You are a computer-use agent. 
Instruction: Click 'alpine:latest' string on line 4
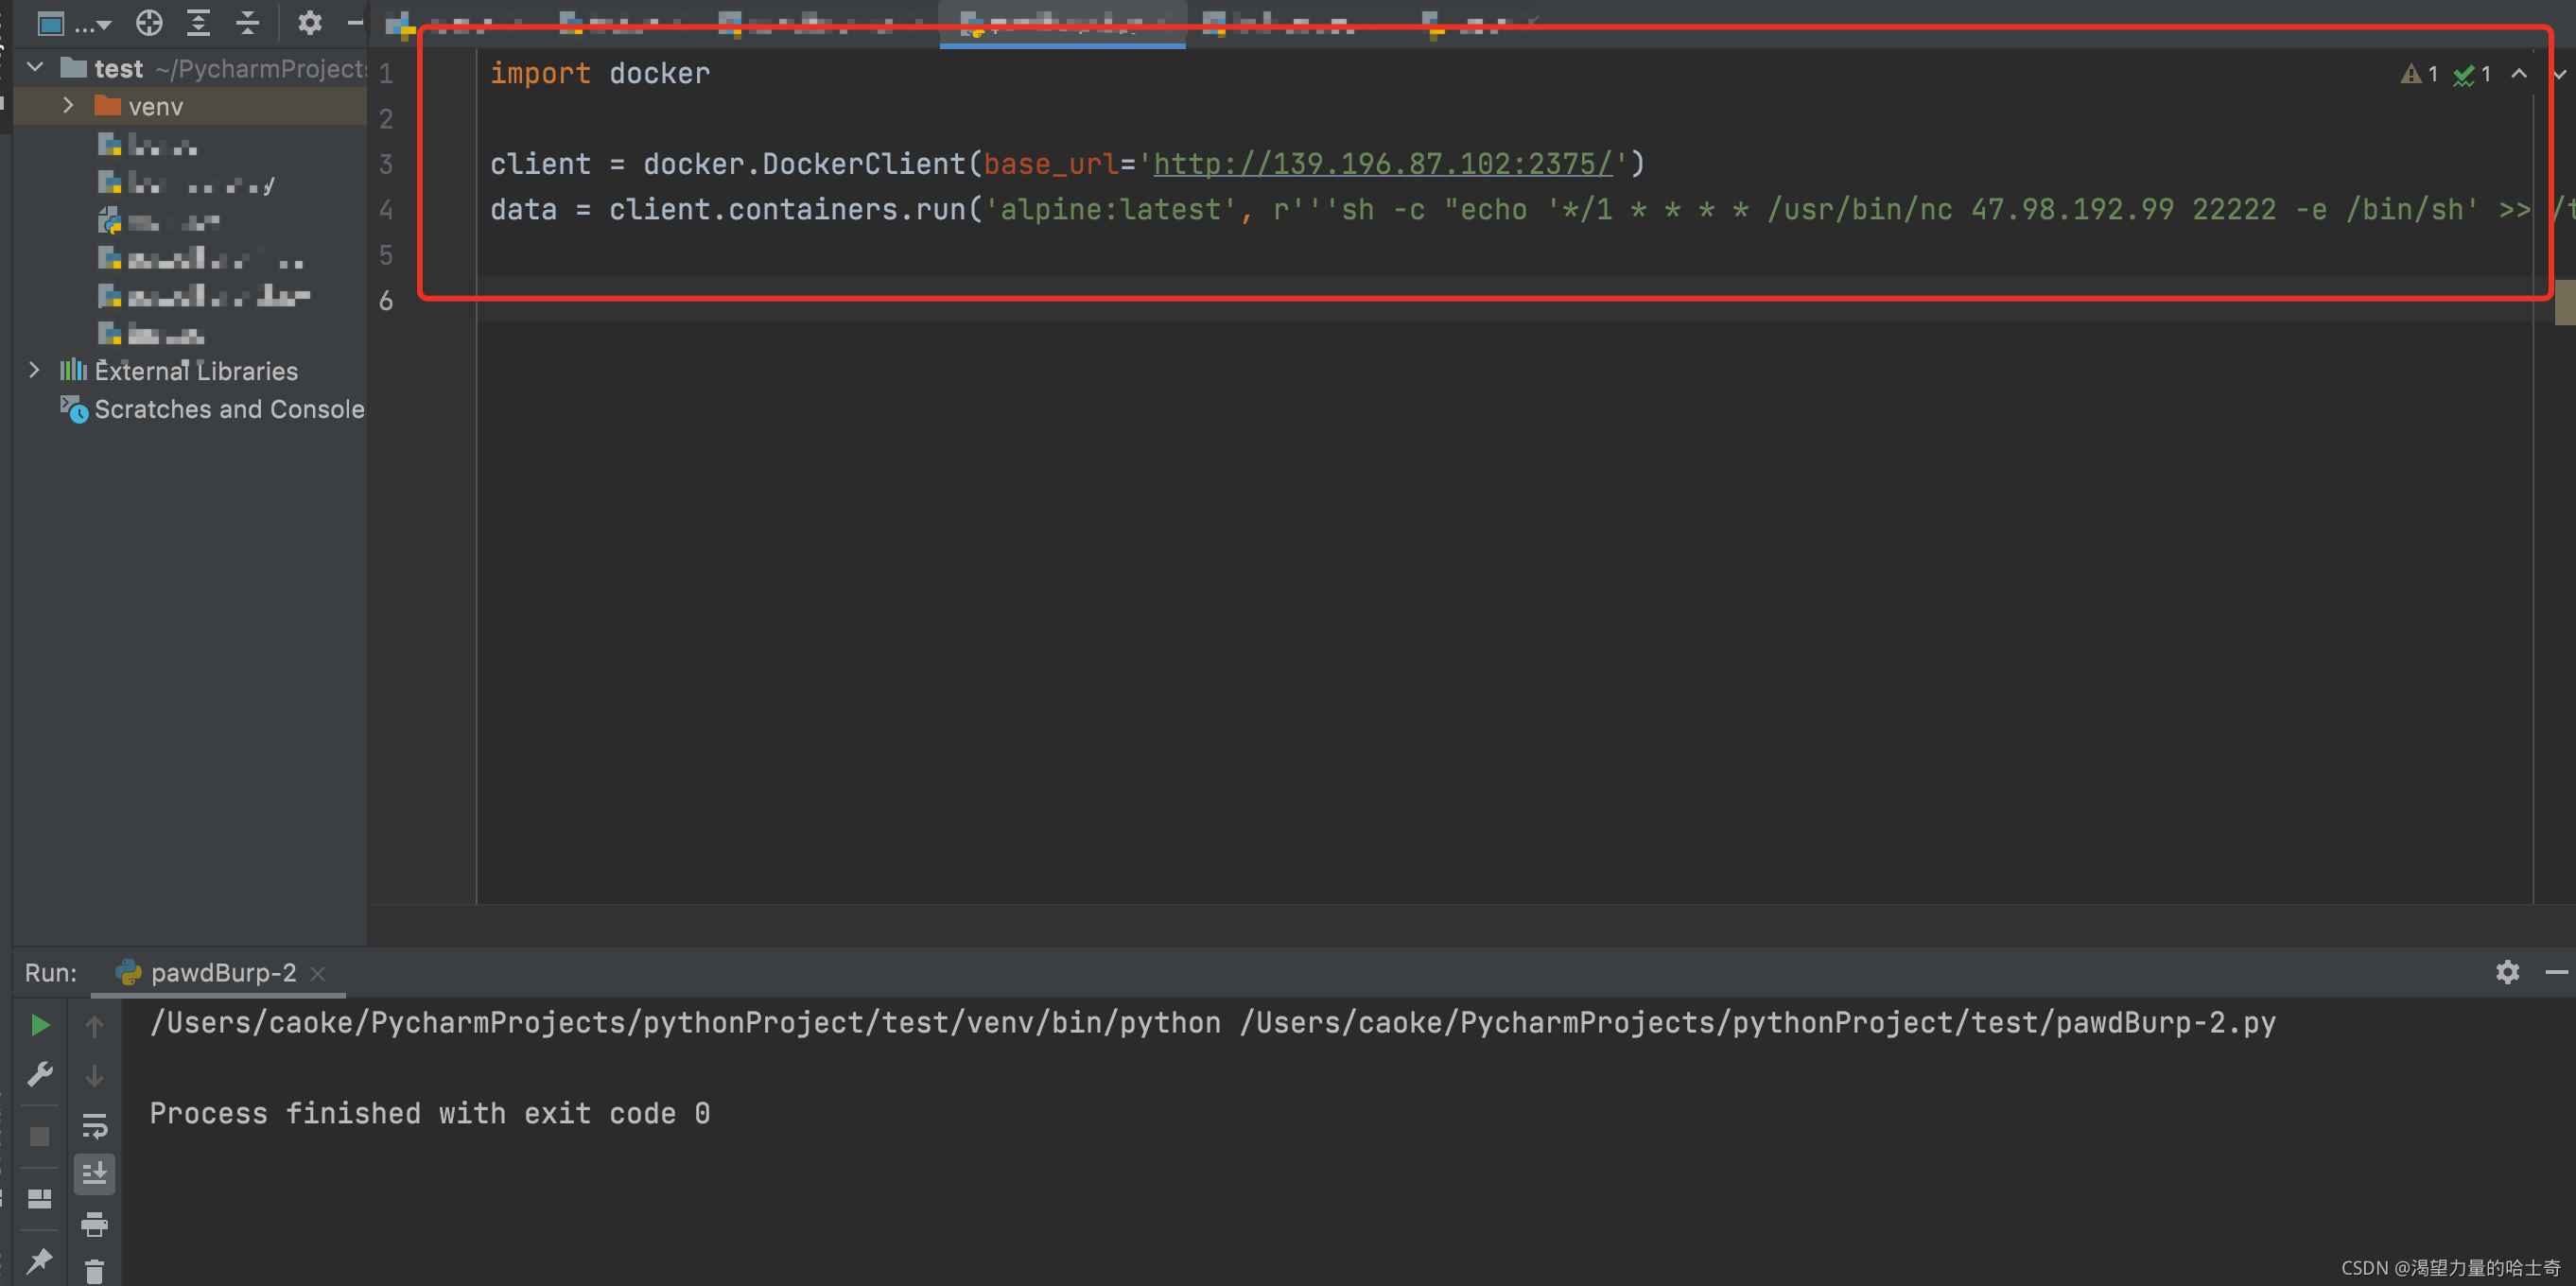(1110, 209)
